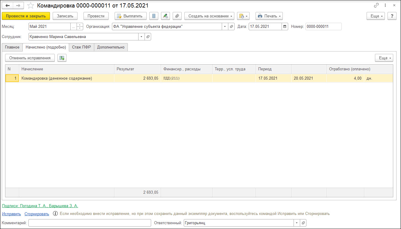Click the Сторнировать link

pyautogui.click(x=37, y=214)
